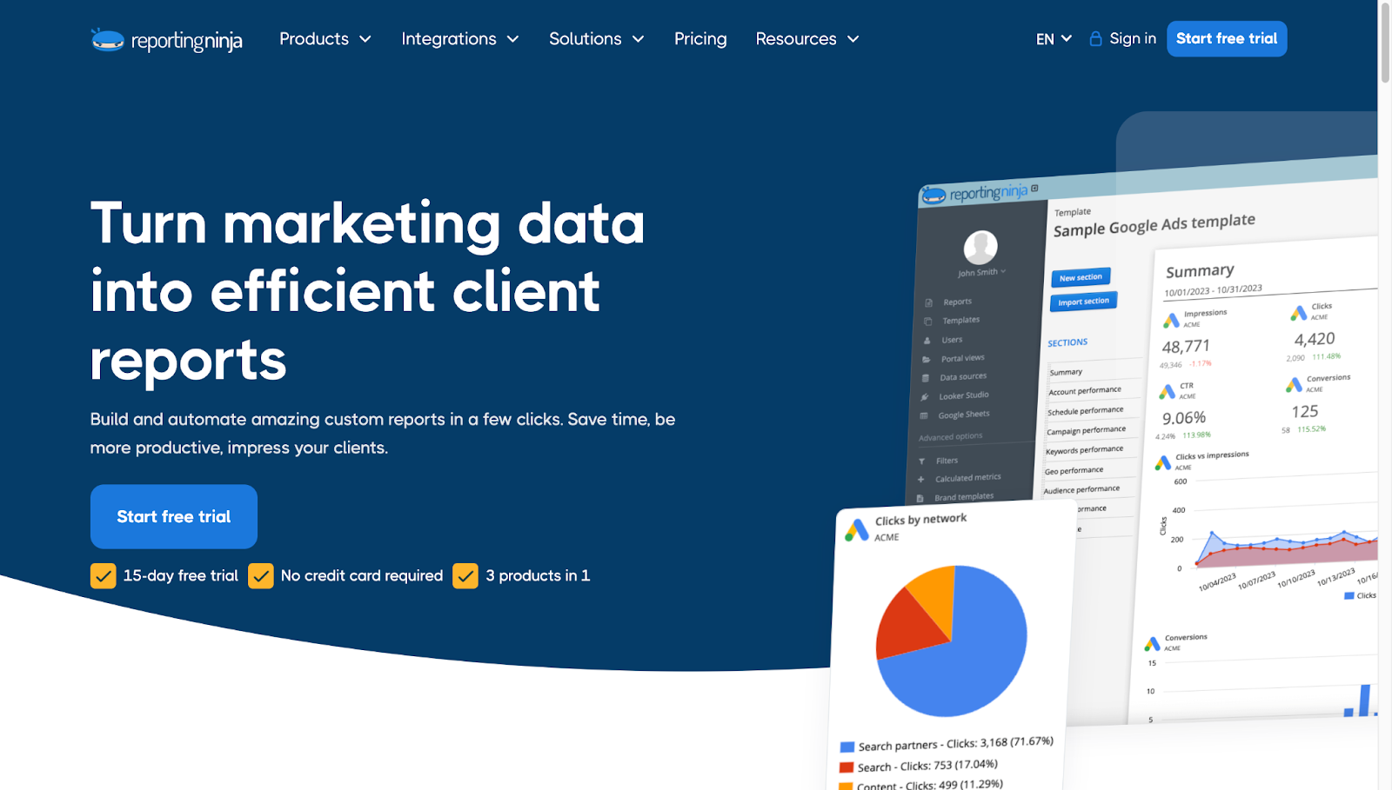
Task: Click Start free trial in header
Action: coord(1227,38)
